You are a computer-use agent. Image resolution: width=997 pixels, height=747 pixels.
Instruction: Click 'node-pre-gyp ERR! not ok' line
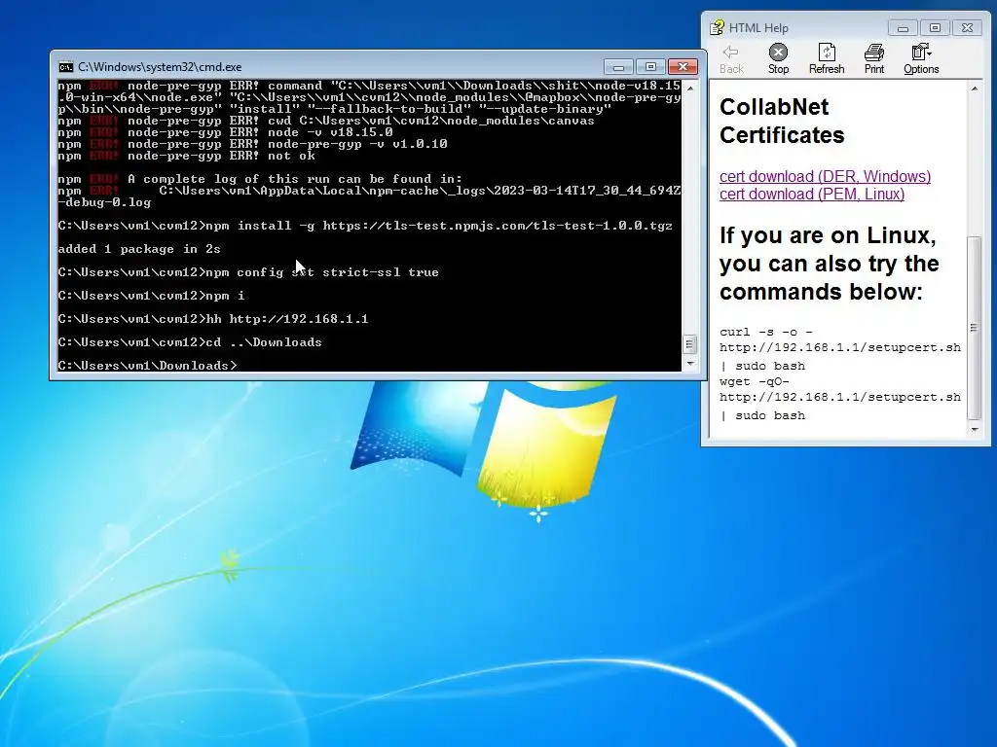(186, 156)
